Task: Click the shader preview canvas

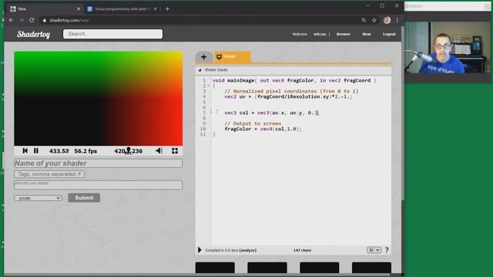Action: [x=98, y=98]
